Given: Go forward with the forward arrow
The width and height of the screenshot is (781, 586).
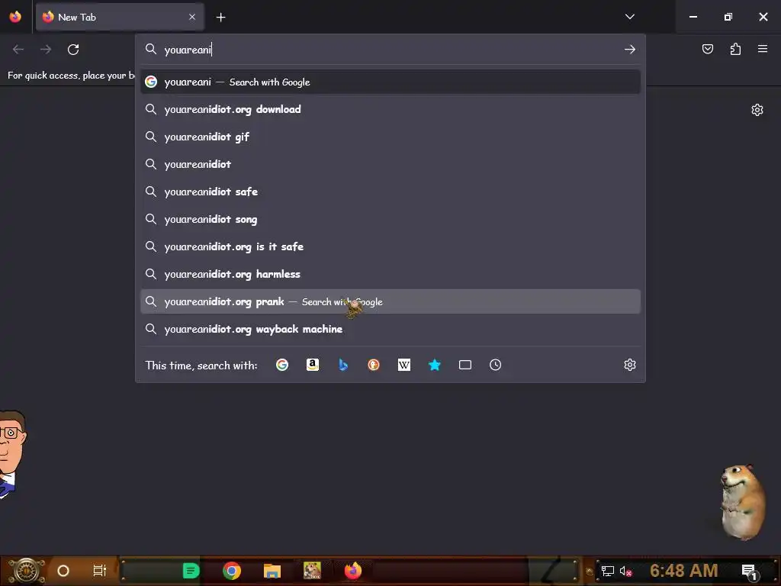Looking at the screenshot, I should pyautogui.click(x=46, y=50).
